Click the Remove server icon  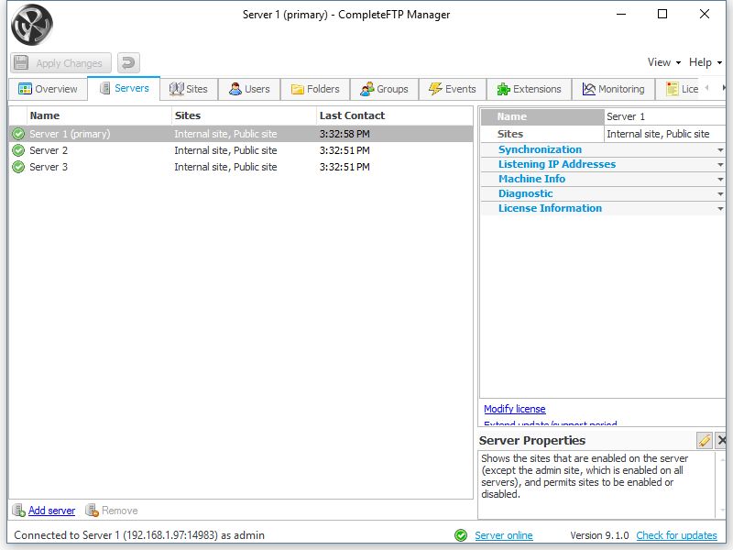92,511
